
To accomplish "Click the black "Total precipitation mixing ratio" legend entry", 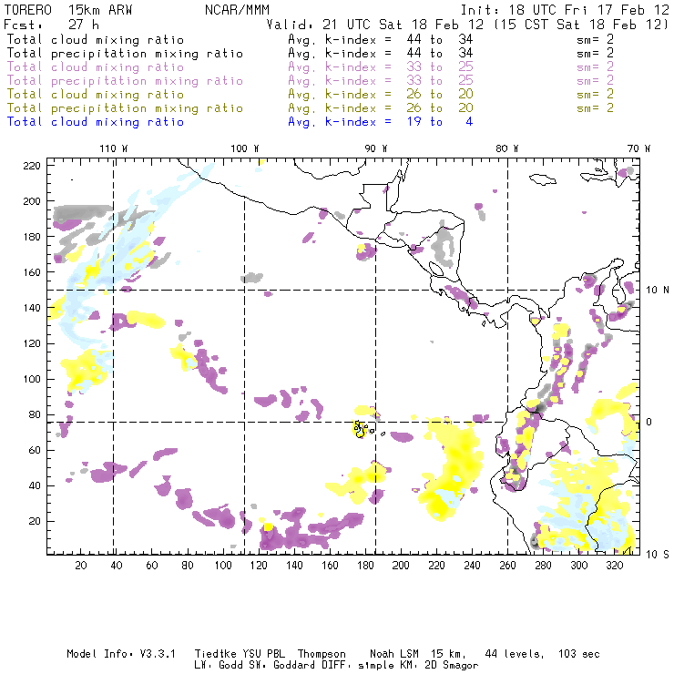I will [125, 54].
